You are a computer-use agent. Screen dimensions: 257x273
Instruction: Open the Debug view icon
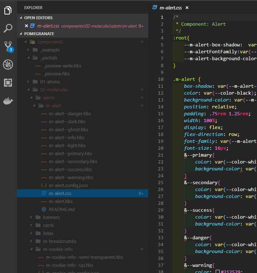pos(8,65)
